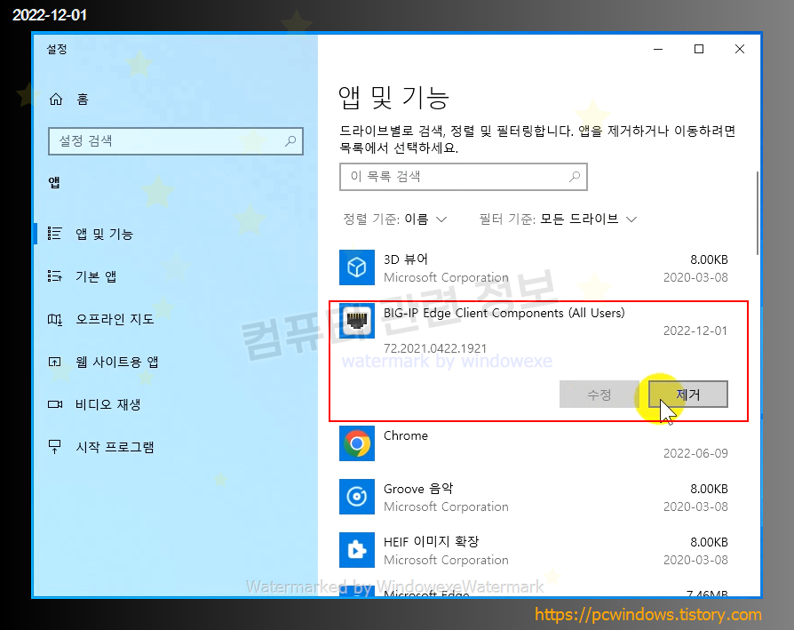Viewport: 794px width, 630px height.
Task: Open 오프라인 지도 sidebar menu item
Action: pos(176,319)
